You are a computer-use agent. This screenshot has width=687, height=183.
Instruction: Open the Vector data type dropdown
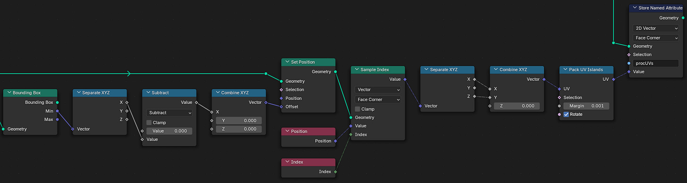(378, 89)
